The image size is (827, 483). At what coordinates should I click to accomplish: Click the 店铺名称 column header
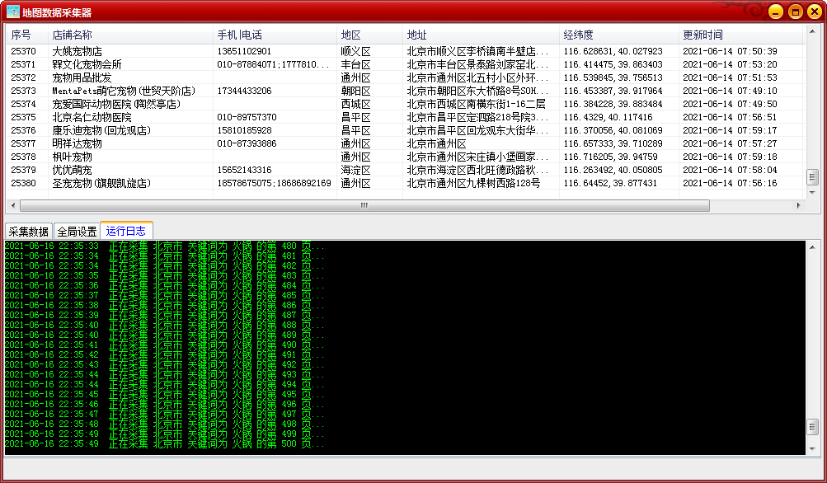coord(73,35)
